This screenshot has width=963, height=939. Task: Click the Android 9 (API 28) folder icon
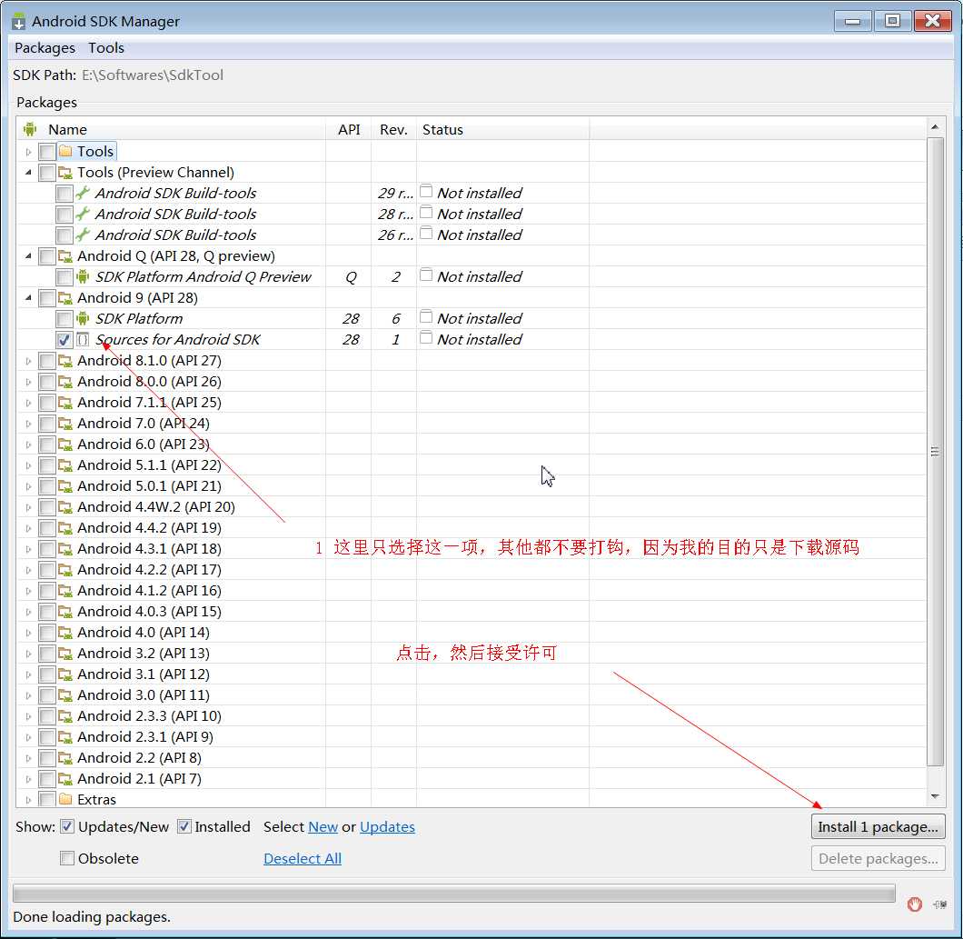coord(65,298)
